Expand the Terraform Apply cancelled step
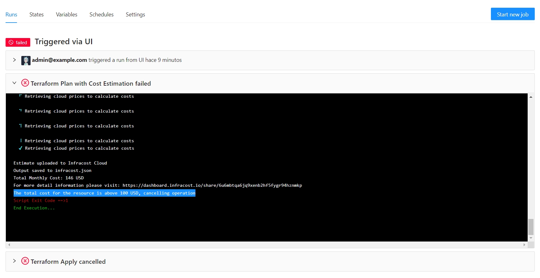Screen dimensions: 540x278 click(x=14, y=261)
